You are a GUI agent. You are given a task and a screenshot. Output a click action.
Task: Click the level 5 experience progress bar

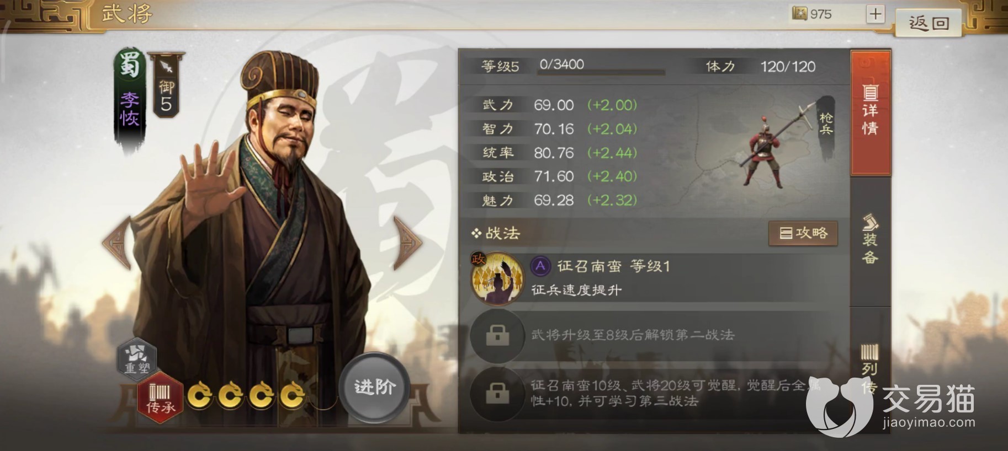(601, 72)
